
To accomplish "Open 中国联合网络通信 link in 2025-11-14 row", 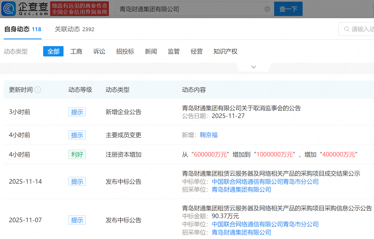I will (x=265, y=182).
